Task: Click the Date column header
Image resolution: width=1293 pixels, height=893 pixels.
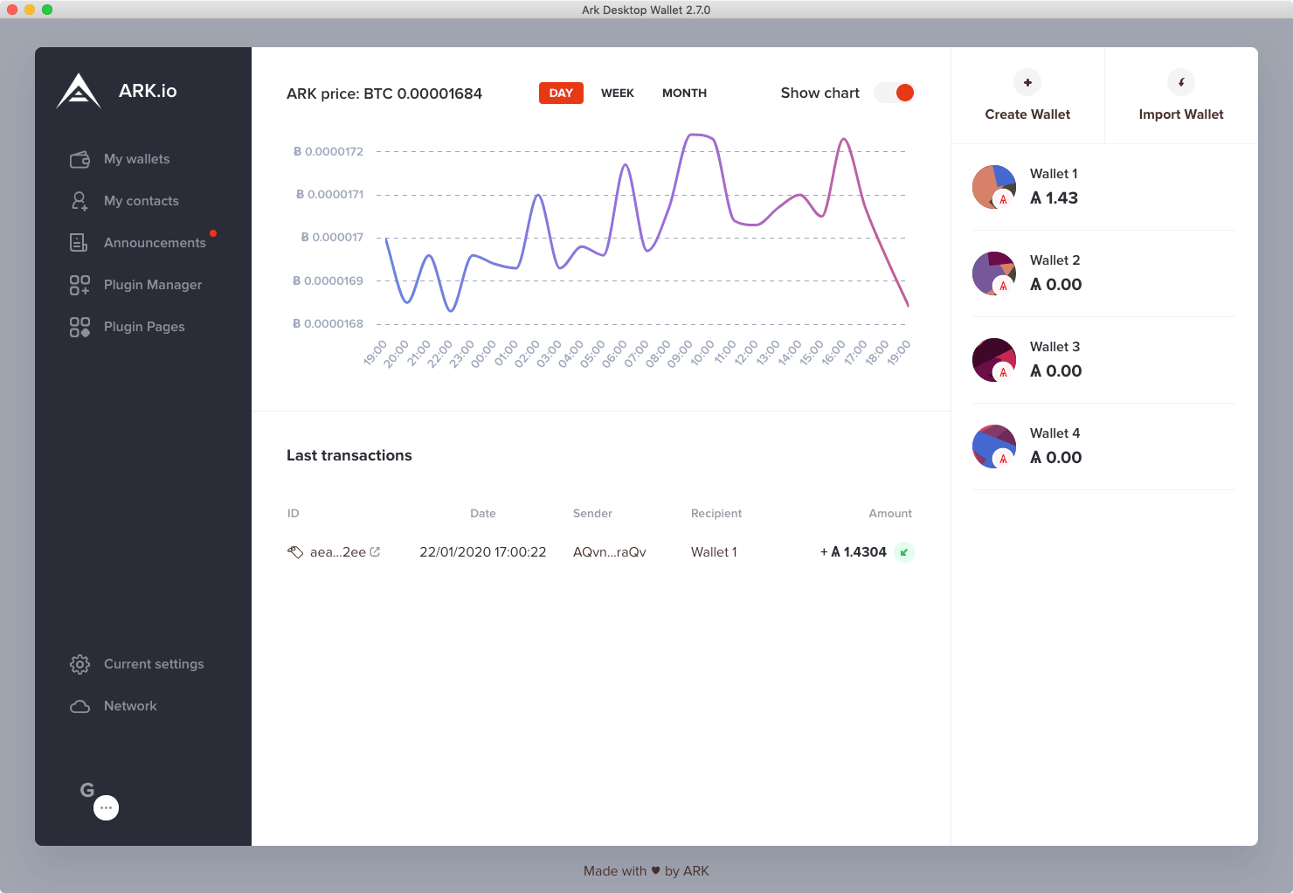Action: (x=483, y=514)
